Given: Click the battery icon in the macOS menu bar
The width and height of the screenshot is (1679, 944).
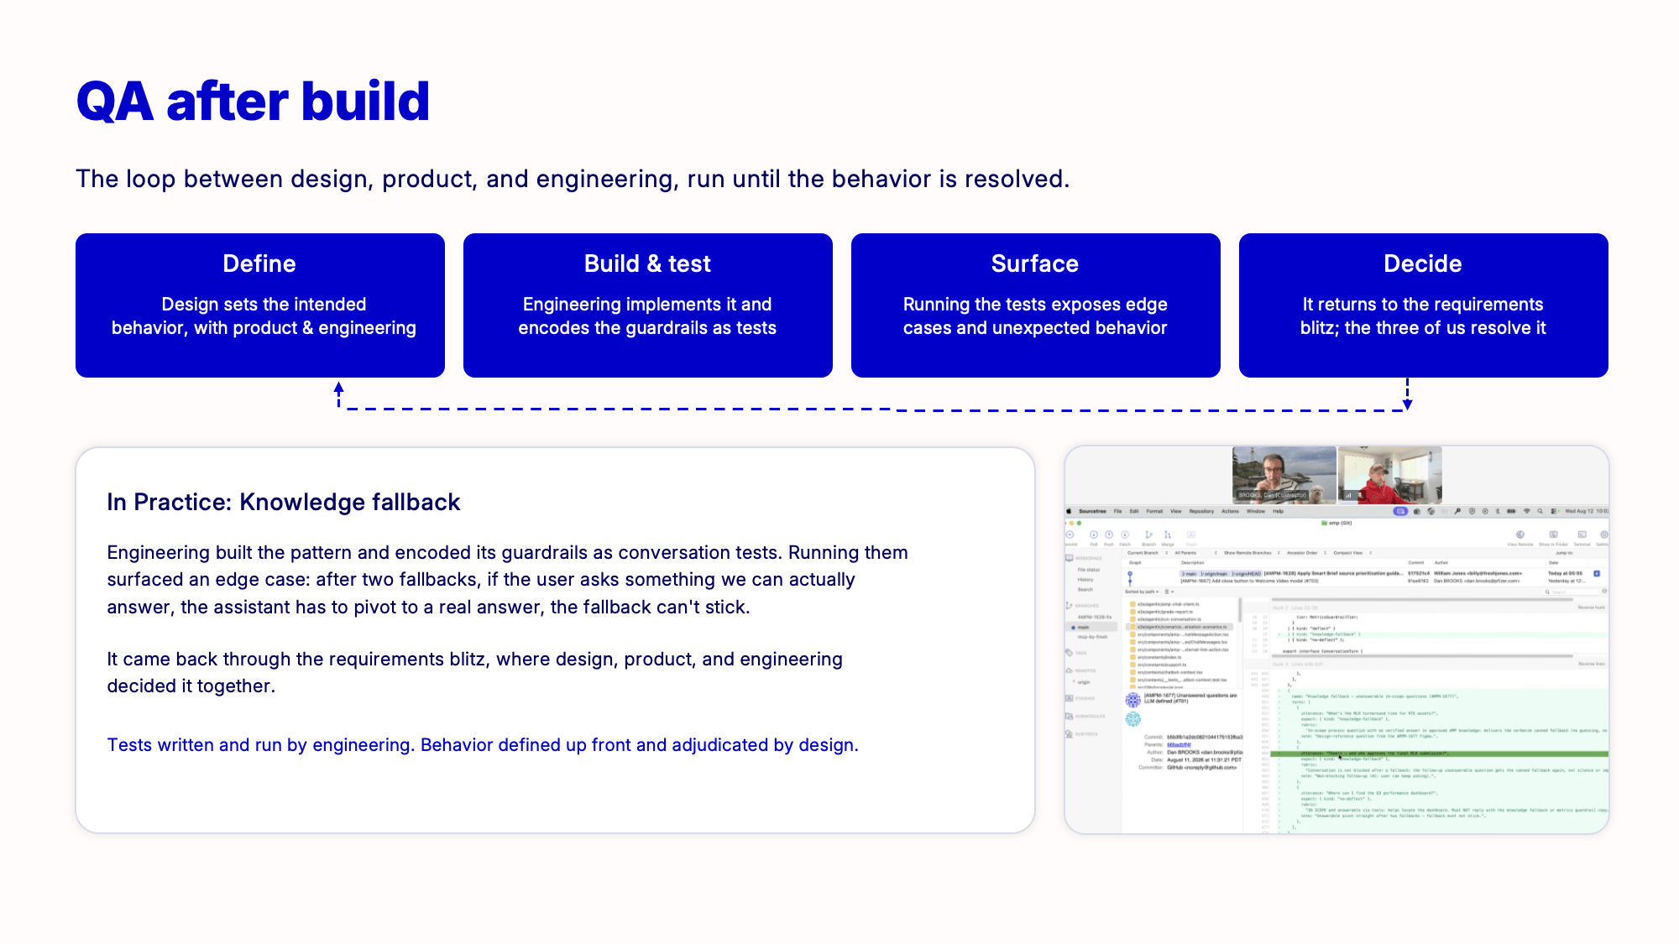Looking at the screenshot, I should point(1511,511).
